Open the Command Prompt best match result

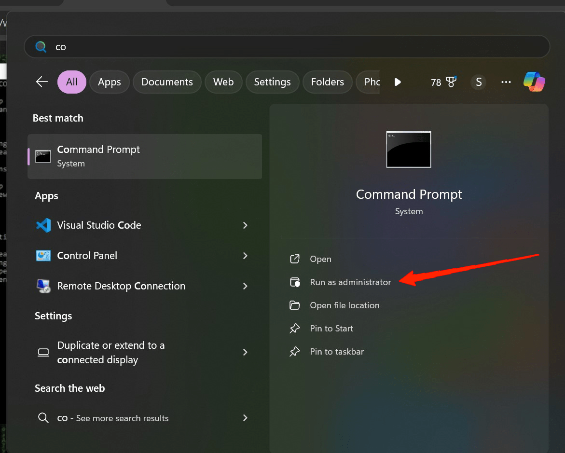[x=145, y=156]
